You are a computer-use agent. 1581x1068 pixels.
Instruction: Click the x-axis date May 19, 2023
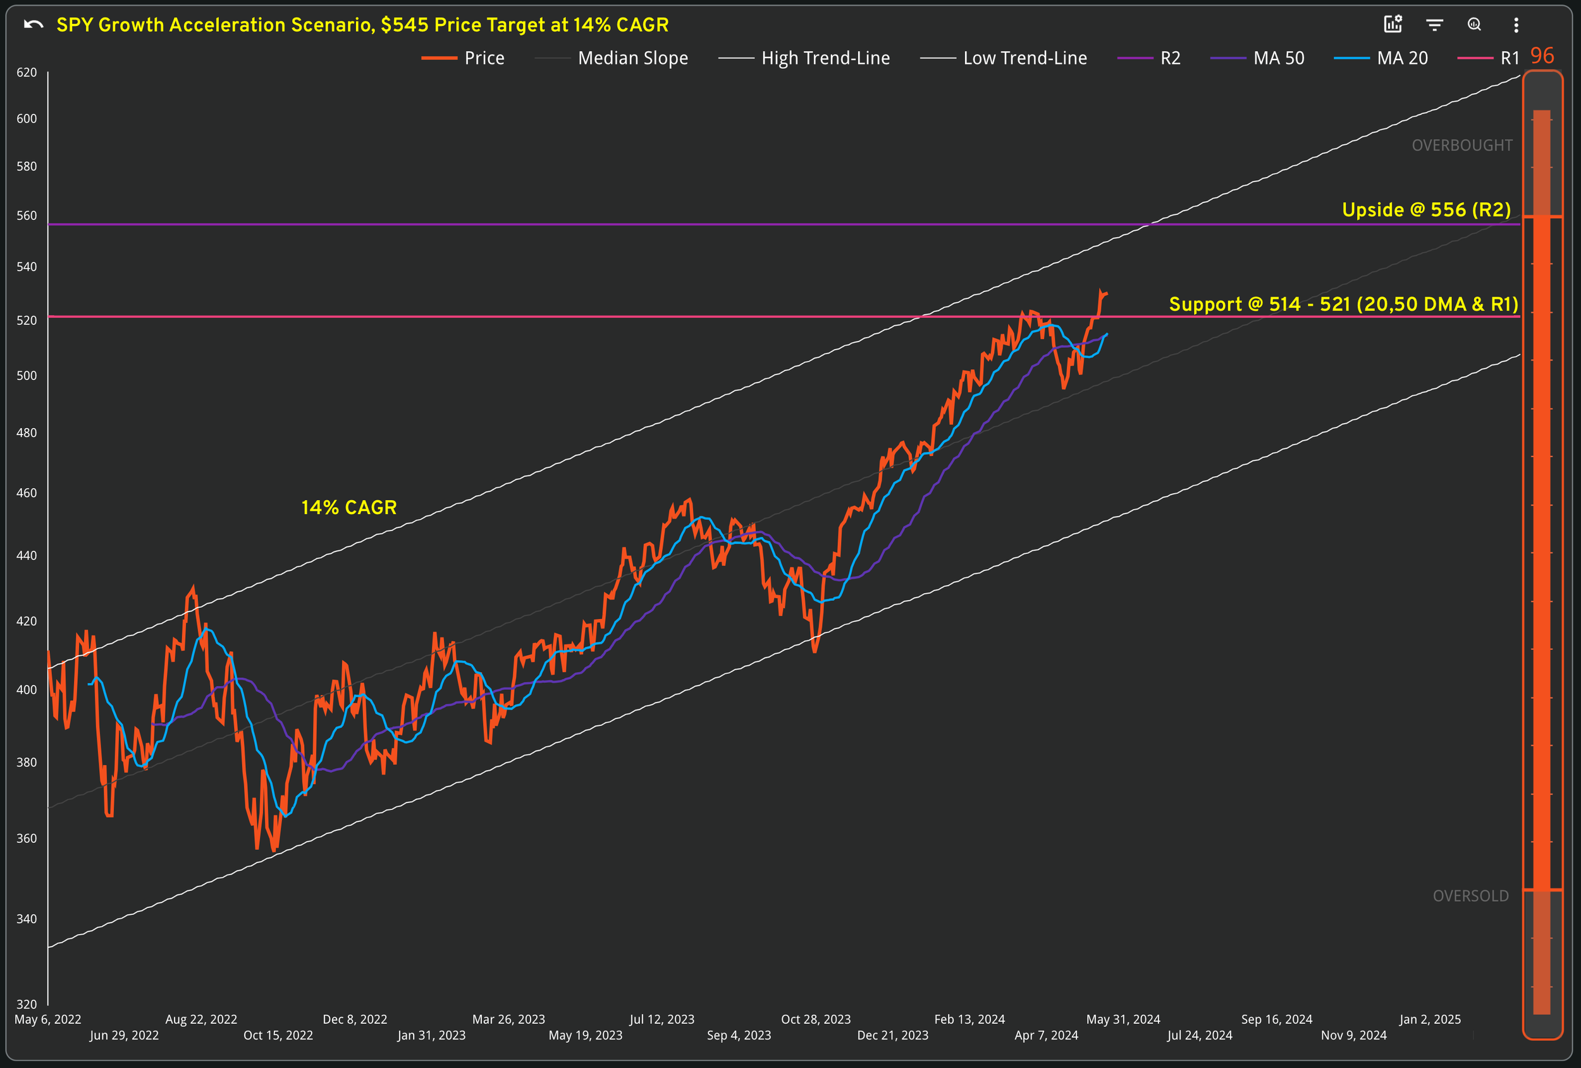pyautogui.click(x=586, y=1035)
